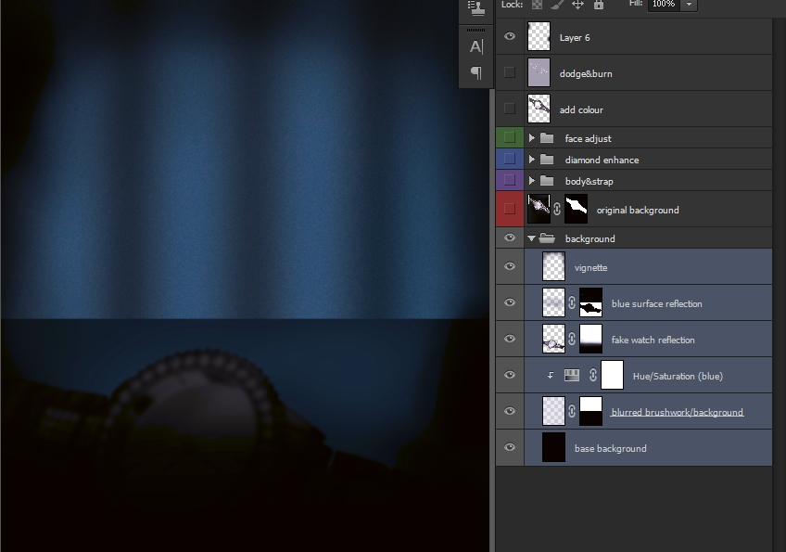The width and height of the screenshot is (786, 552).
Task: Lock all padlock icon
Action: coord(599,5)
